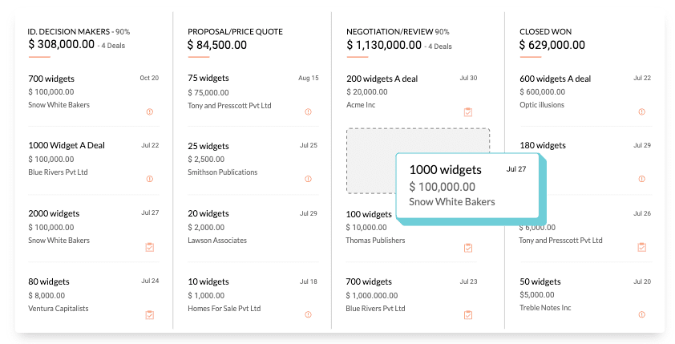Open task icon on 700 widgets Blue Rivers deal
675x344 pixels.
[468, 314]
